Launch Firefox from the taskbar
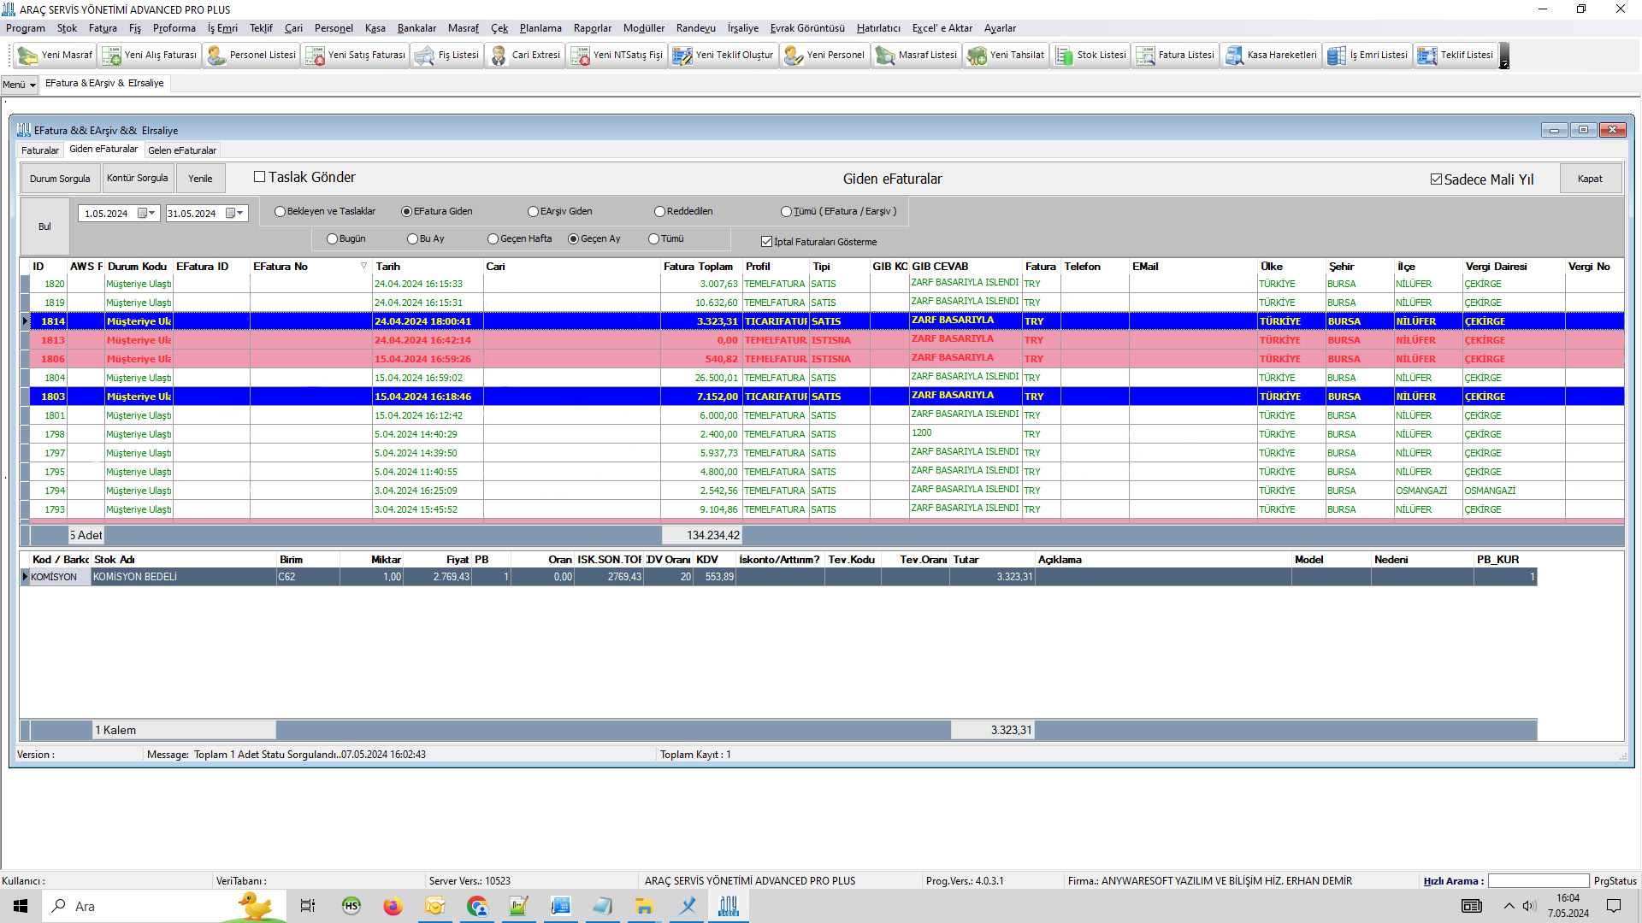 [393, 906]
